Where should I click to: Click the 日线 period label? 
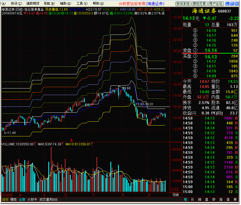tap(176, 195)
